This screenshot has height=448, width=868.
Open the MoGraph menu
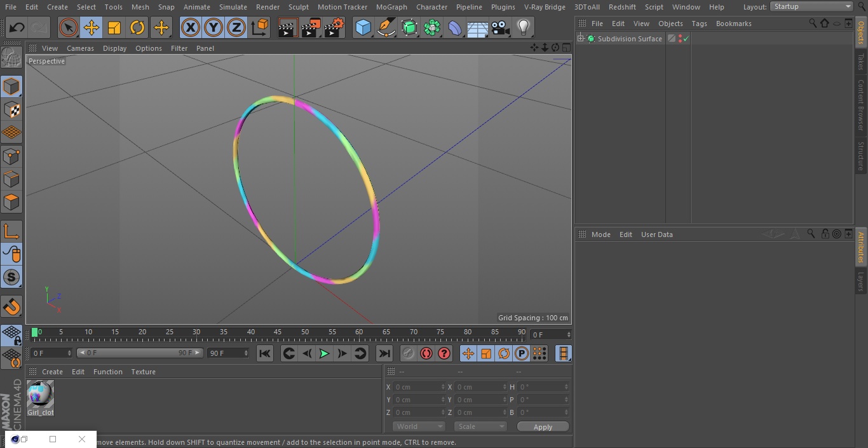(x=391, y=7)
